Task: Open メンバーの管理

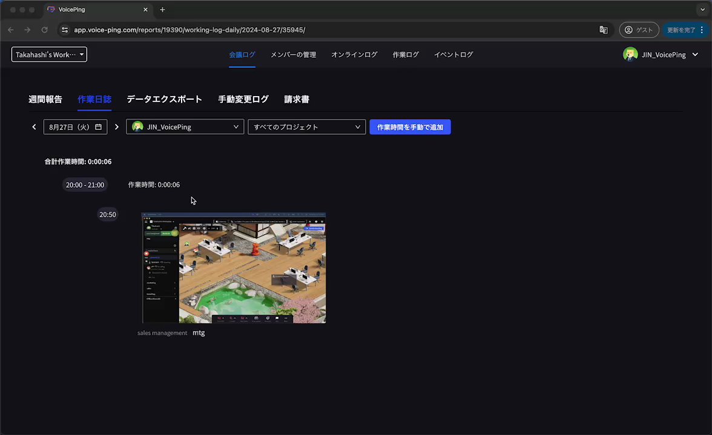Action: pyautogui.click(x=293, y=54)
